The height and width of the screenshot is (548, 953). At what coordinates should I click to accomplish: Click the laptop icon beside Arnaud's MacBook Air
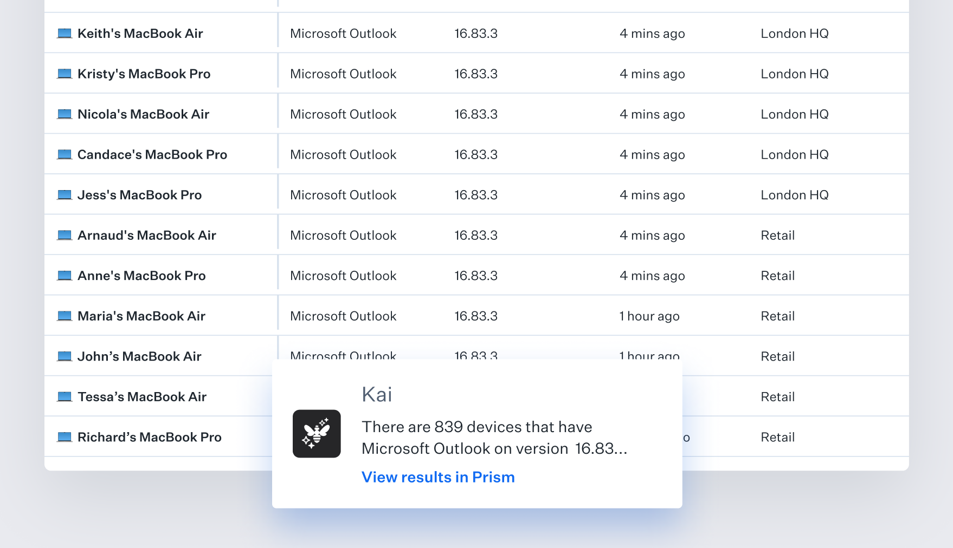tap(65, 236)
